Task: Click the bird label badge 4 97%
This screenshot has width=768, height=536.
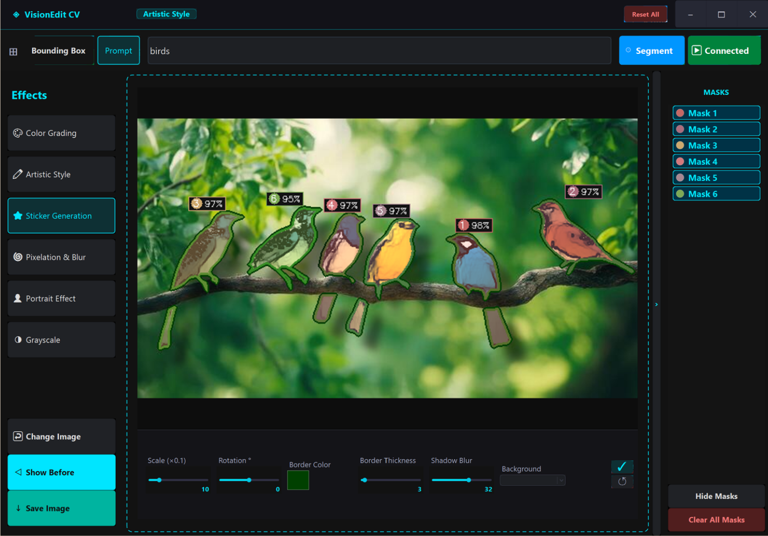Action: (342, 205)
